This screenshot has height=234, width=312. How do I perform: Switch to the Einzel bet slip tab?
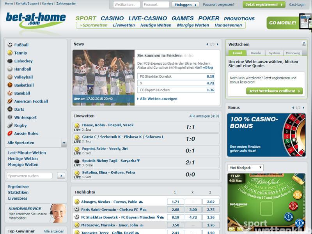[237, 53]
